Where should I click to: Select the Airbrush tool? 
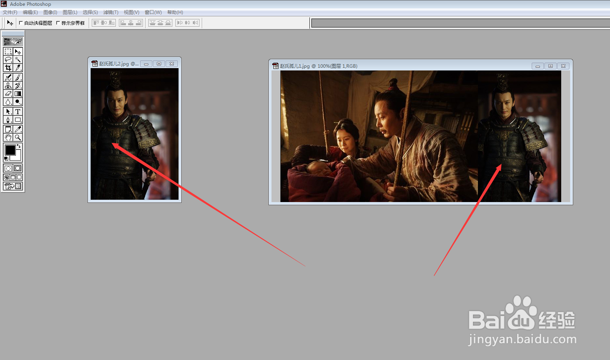click(x=8, y=77)
